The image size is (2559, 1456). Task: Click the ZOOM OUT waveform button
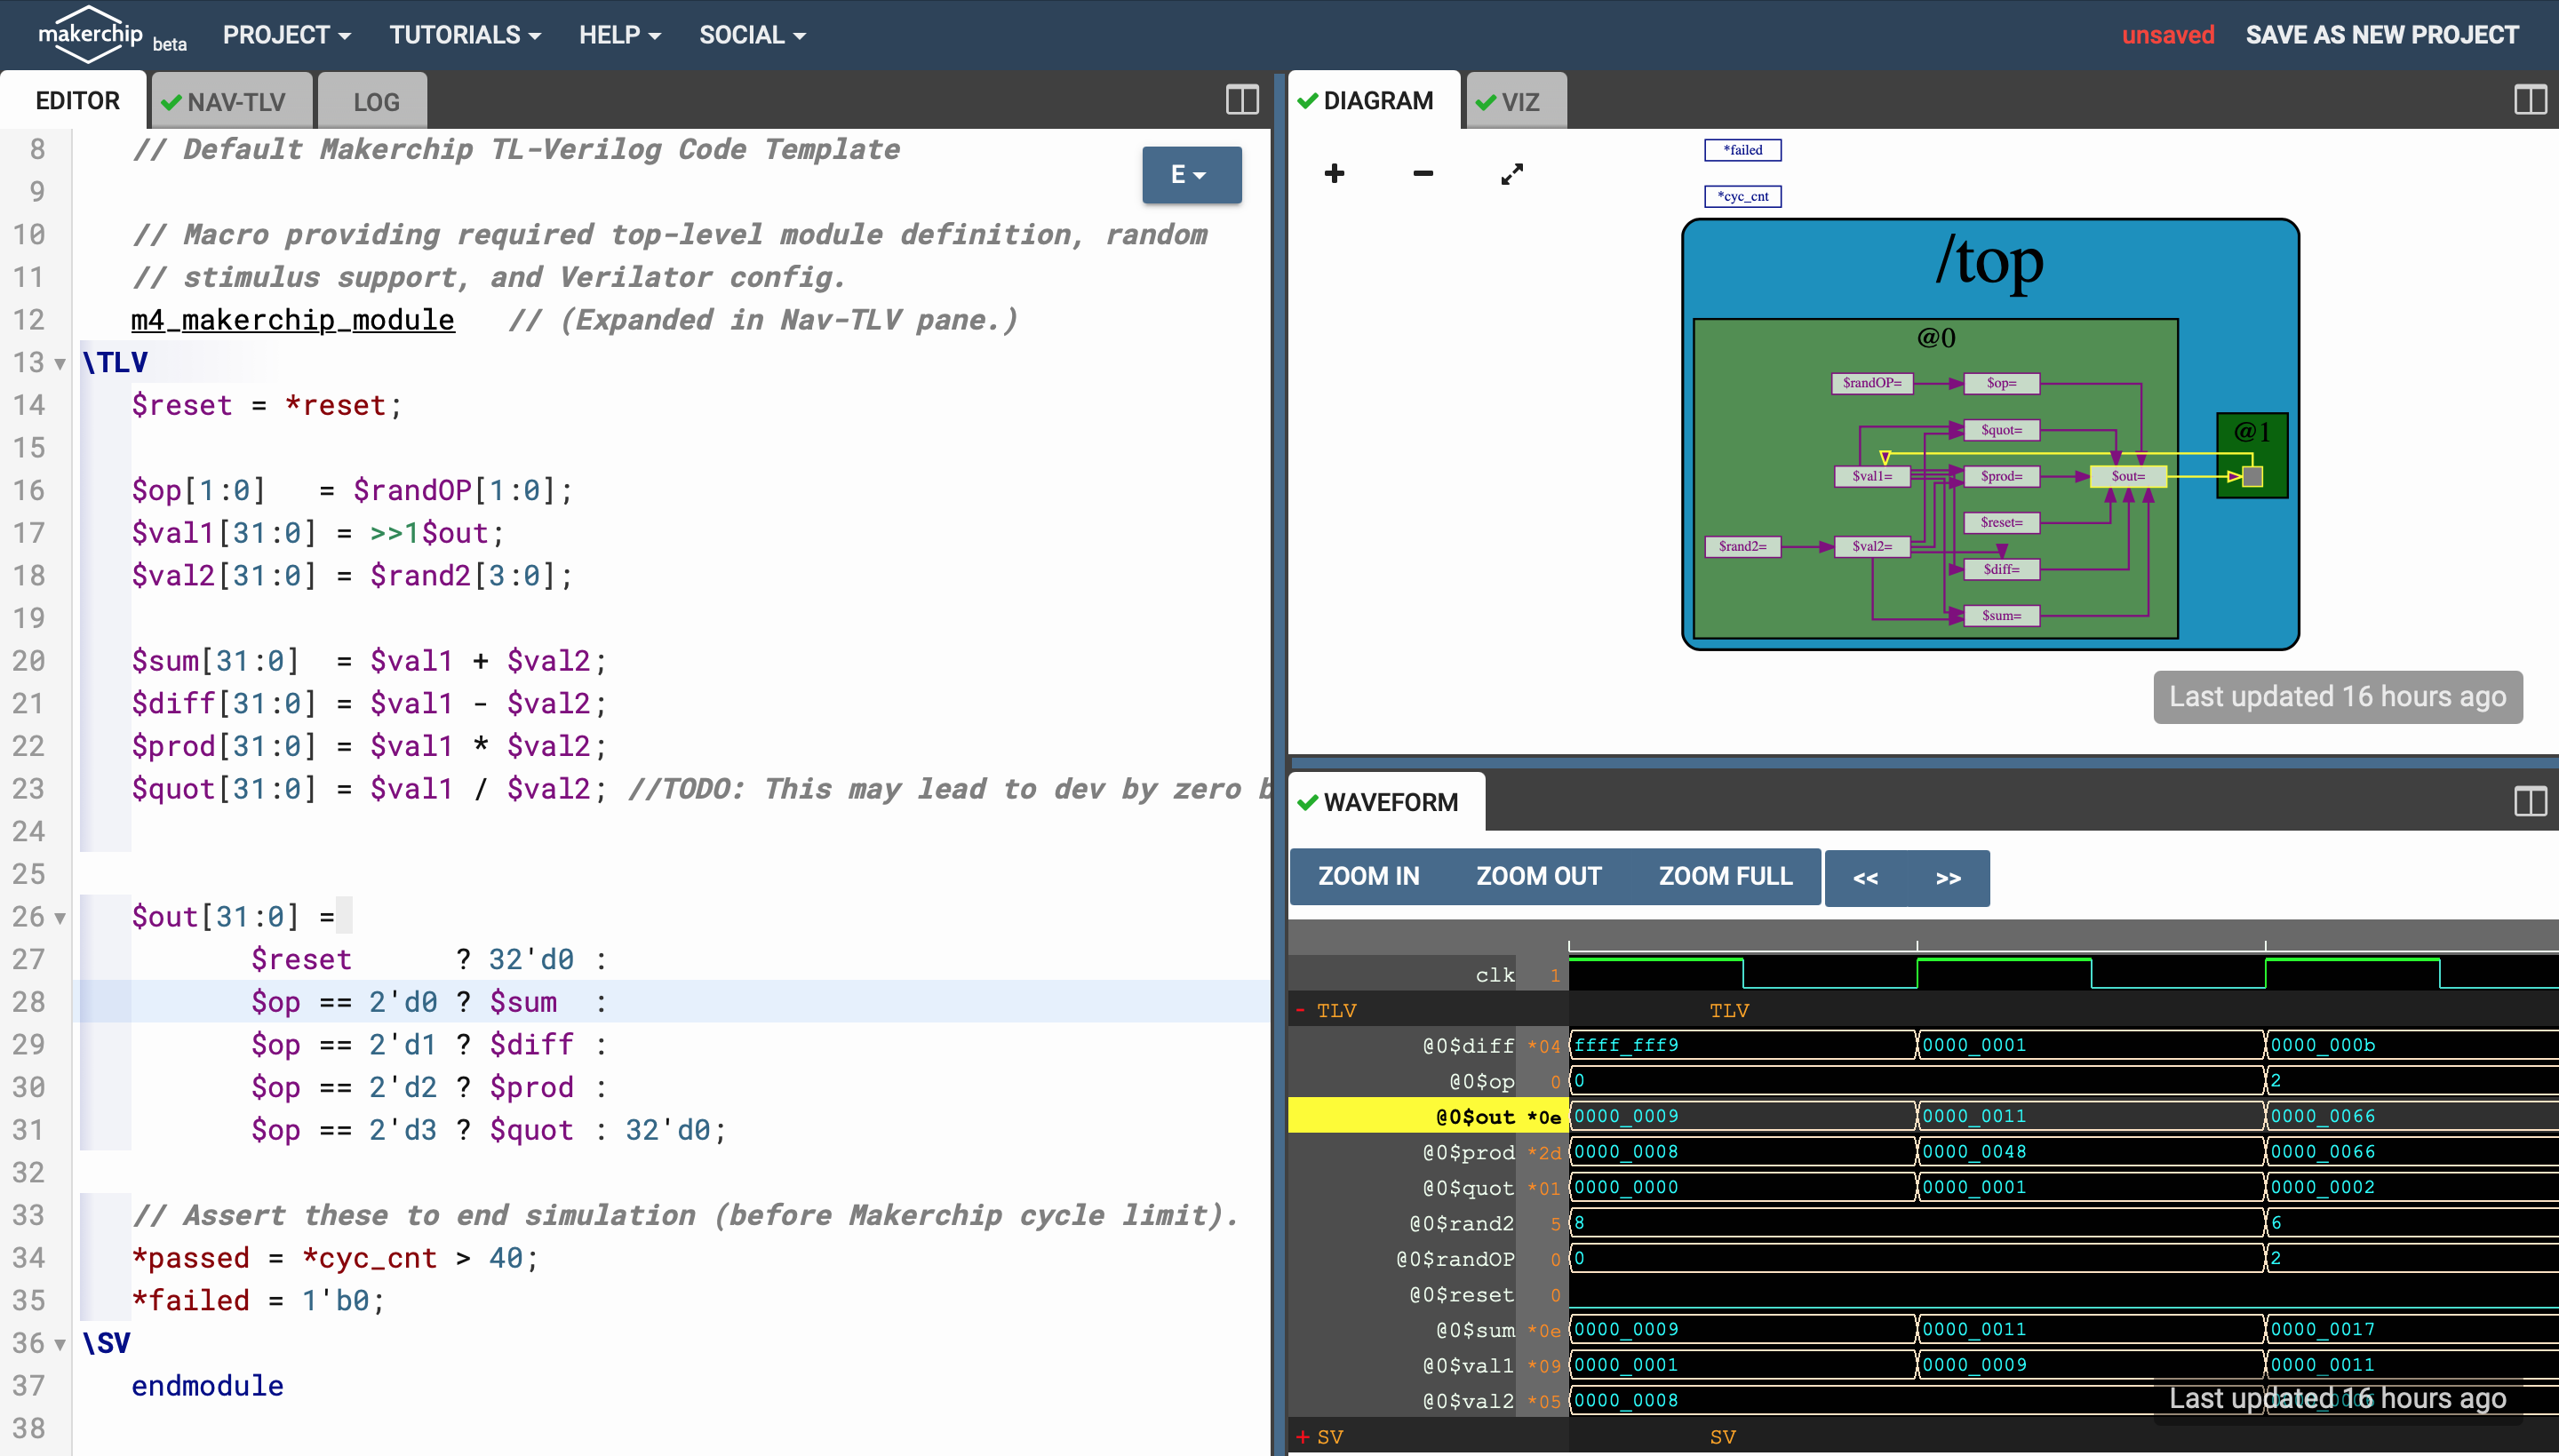point(1538,876)
